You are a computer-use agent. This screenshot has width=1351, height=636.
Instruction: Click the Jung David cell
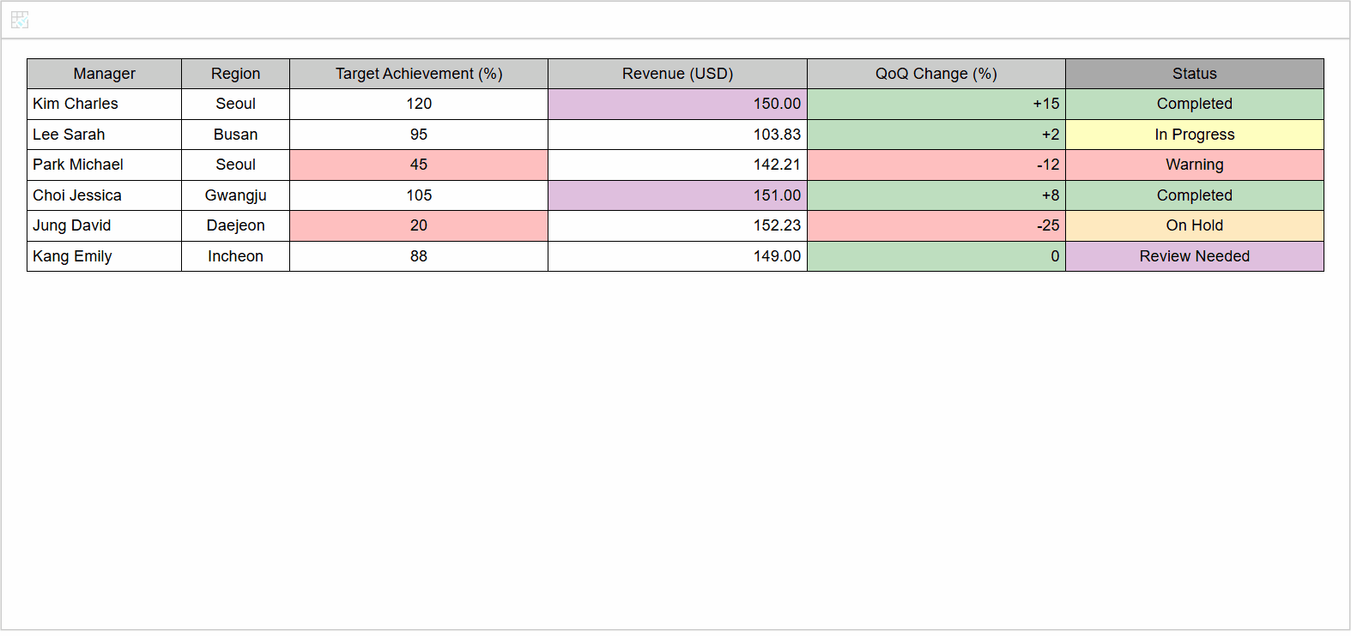(104, 225)
